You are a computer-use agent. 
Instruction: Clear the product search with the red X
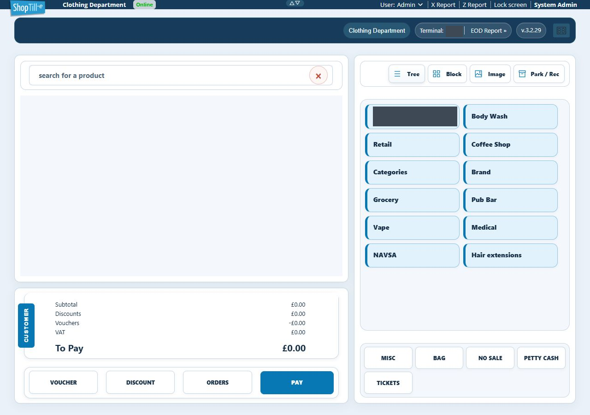319,76
